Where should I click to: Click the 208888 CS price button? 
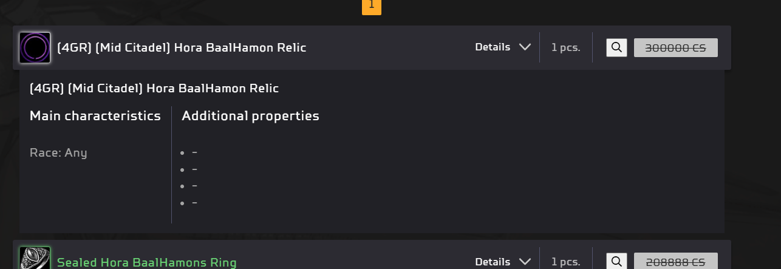[675, 262]
